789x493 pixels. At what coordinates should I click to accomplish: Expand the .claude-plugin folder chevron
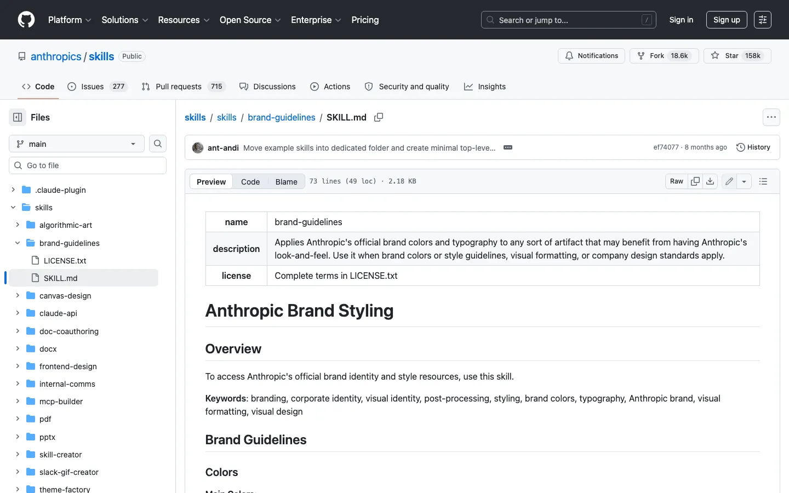(13, 190)
